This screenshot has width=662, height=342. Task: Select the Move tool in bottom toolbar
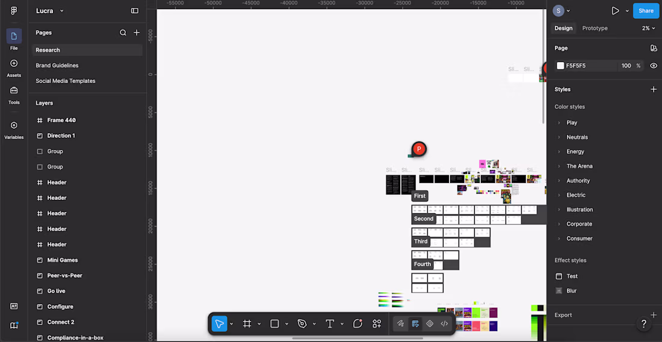(220, 324)
